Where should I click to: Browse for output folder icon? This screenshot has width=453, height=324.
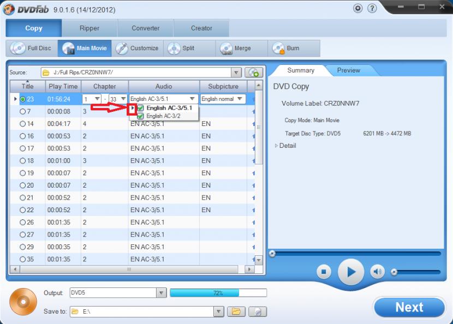(236, 311)
